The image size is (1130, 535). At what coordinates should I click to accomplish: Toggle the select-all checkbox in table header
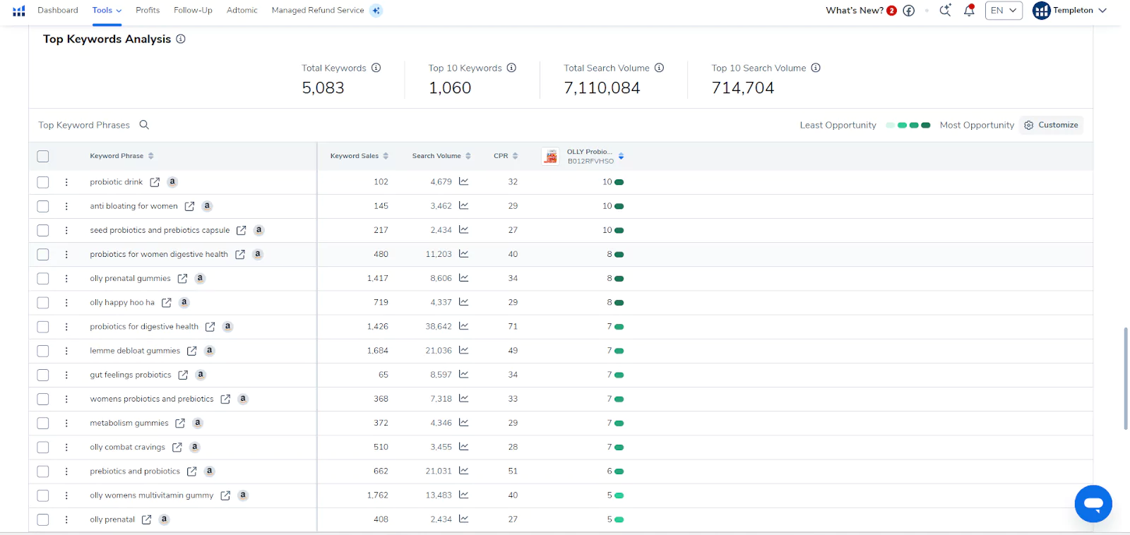coord(43,156)
